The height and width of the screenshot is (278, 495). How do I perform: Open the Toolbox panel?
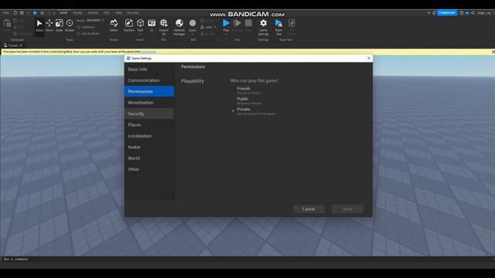[x=129, y=25]
